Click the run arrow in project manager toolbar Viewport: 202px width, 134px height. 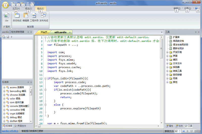coord(12,37)
